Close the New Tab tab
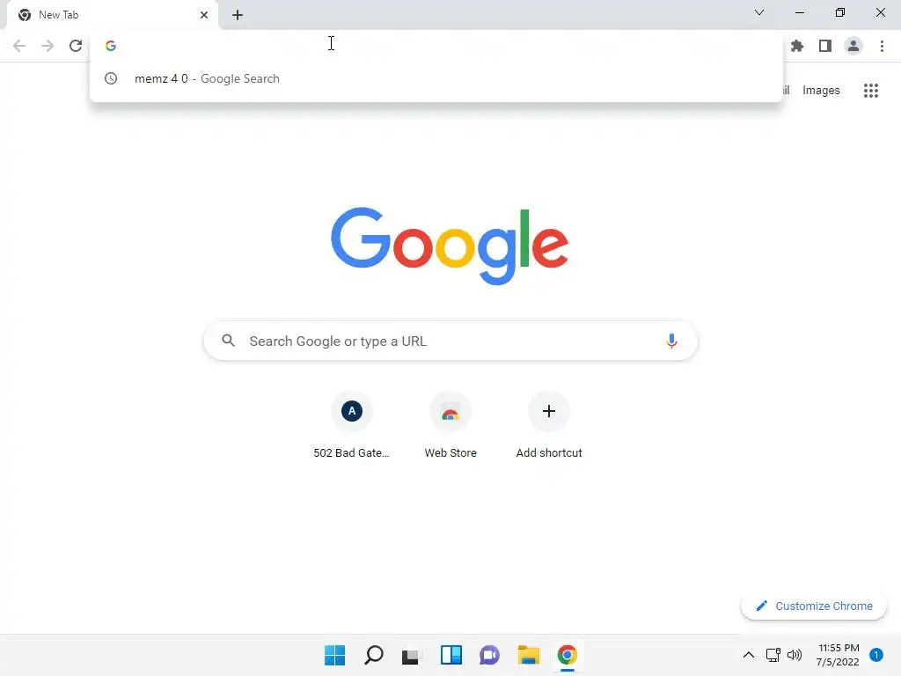The image size is (901, 676). [x=204, y=15]
